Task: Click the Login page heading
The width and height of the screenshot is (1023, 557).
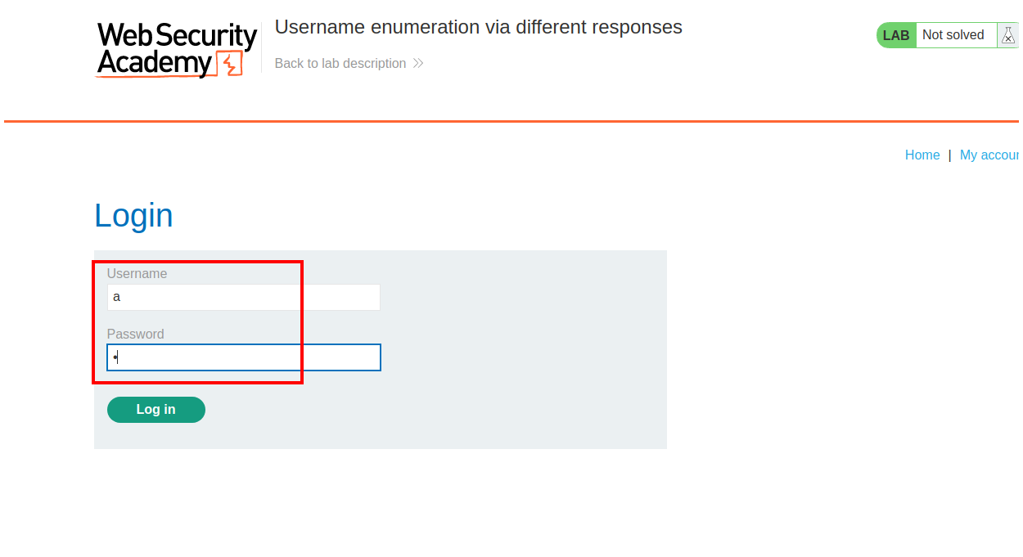Action: [x=133, y=216]
